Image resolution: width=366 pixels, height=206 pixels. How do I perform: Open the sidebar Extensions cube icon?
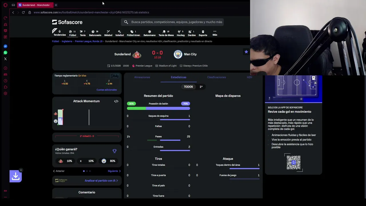[x=5, y=87]
